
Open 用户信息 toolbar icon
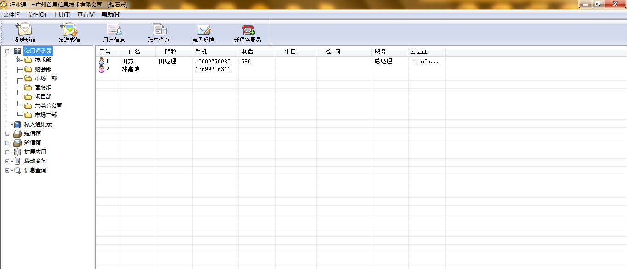click(114, 30)
